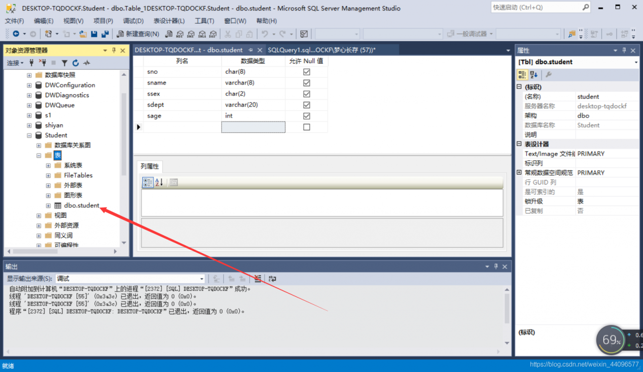Click the Property Pages wrench icon

548,74
